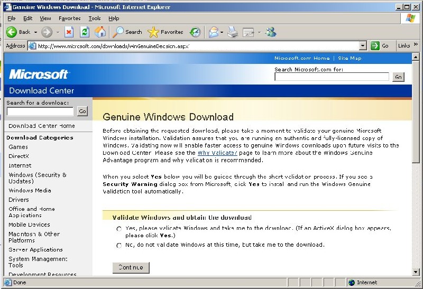Focus the Search Microsoft.com input field
Viewport: 423px width, 289px height.
(332, 77)
